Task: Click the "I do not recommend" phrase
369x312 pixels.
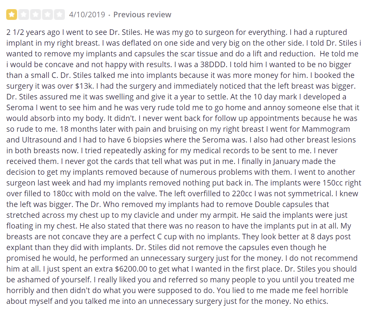Action: coord(321,258)
